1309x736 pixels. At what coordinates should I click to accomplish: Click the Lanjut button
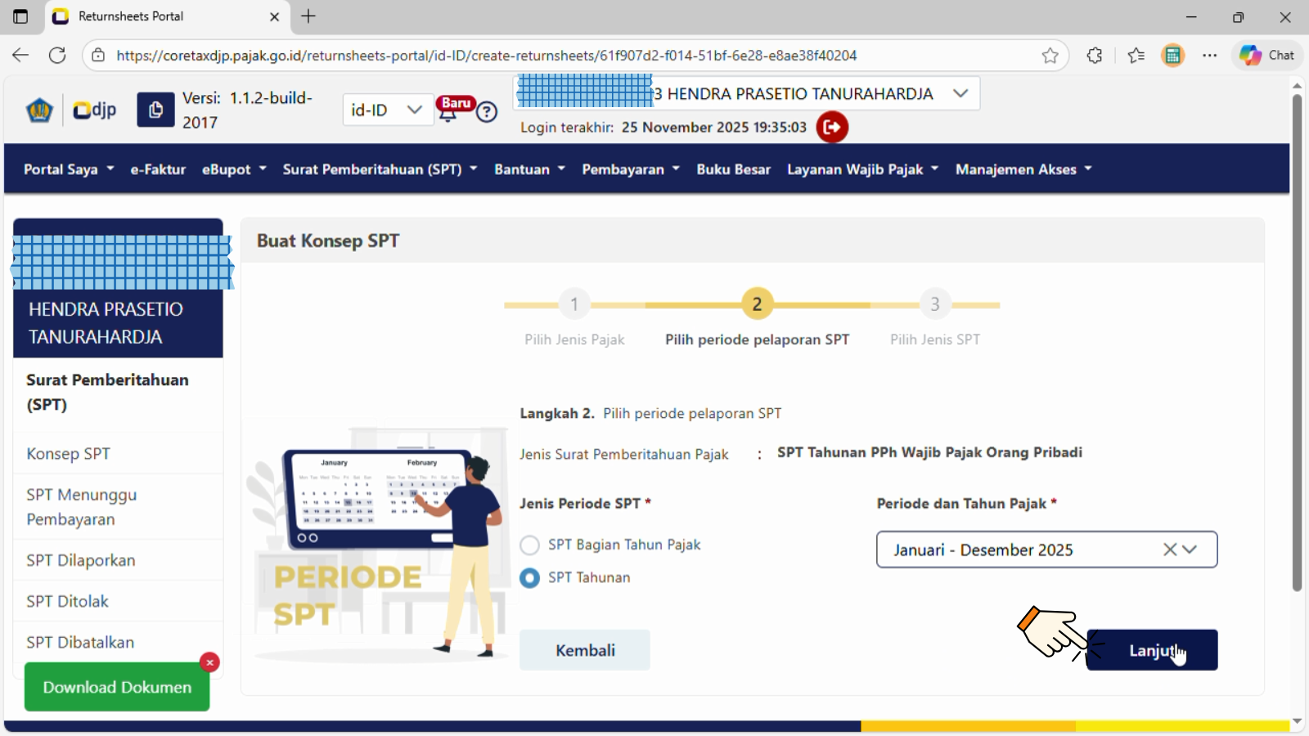pos(1151,650)
